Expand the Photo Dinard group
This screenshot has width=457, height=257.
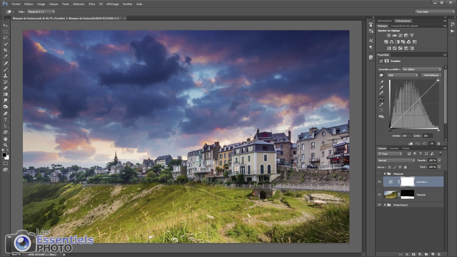(385, 205)
